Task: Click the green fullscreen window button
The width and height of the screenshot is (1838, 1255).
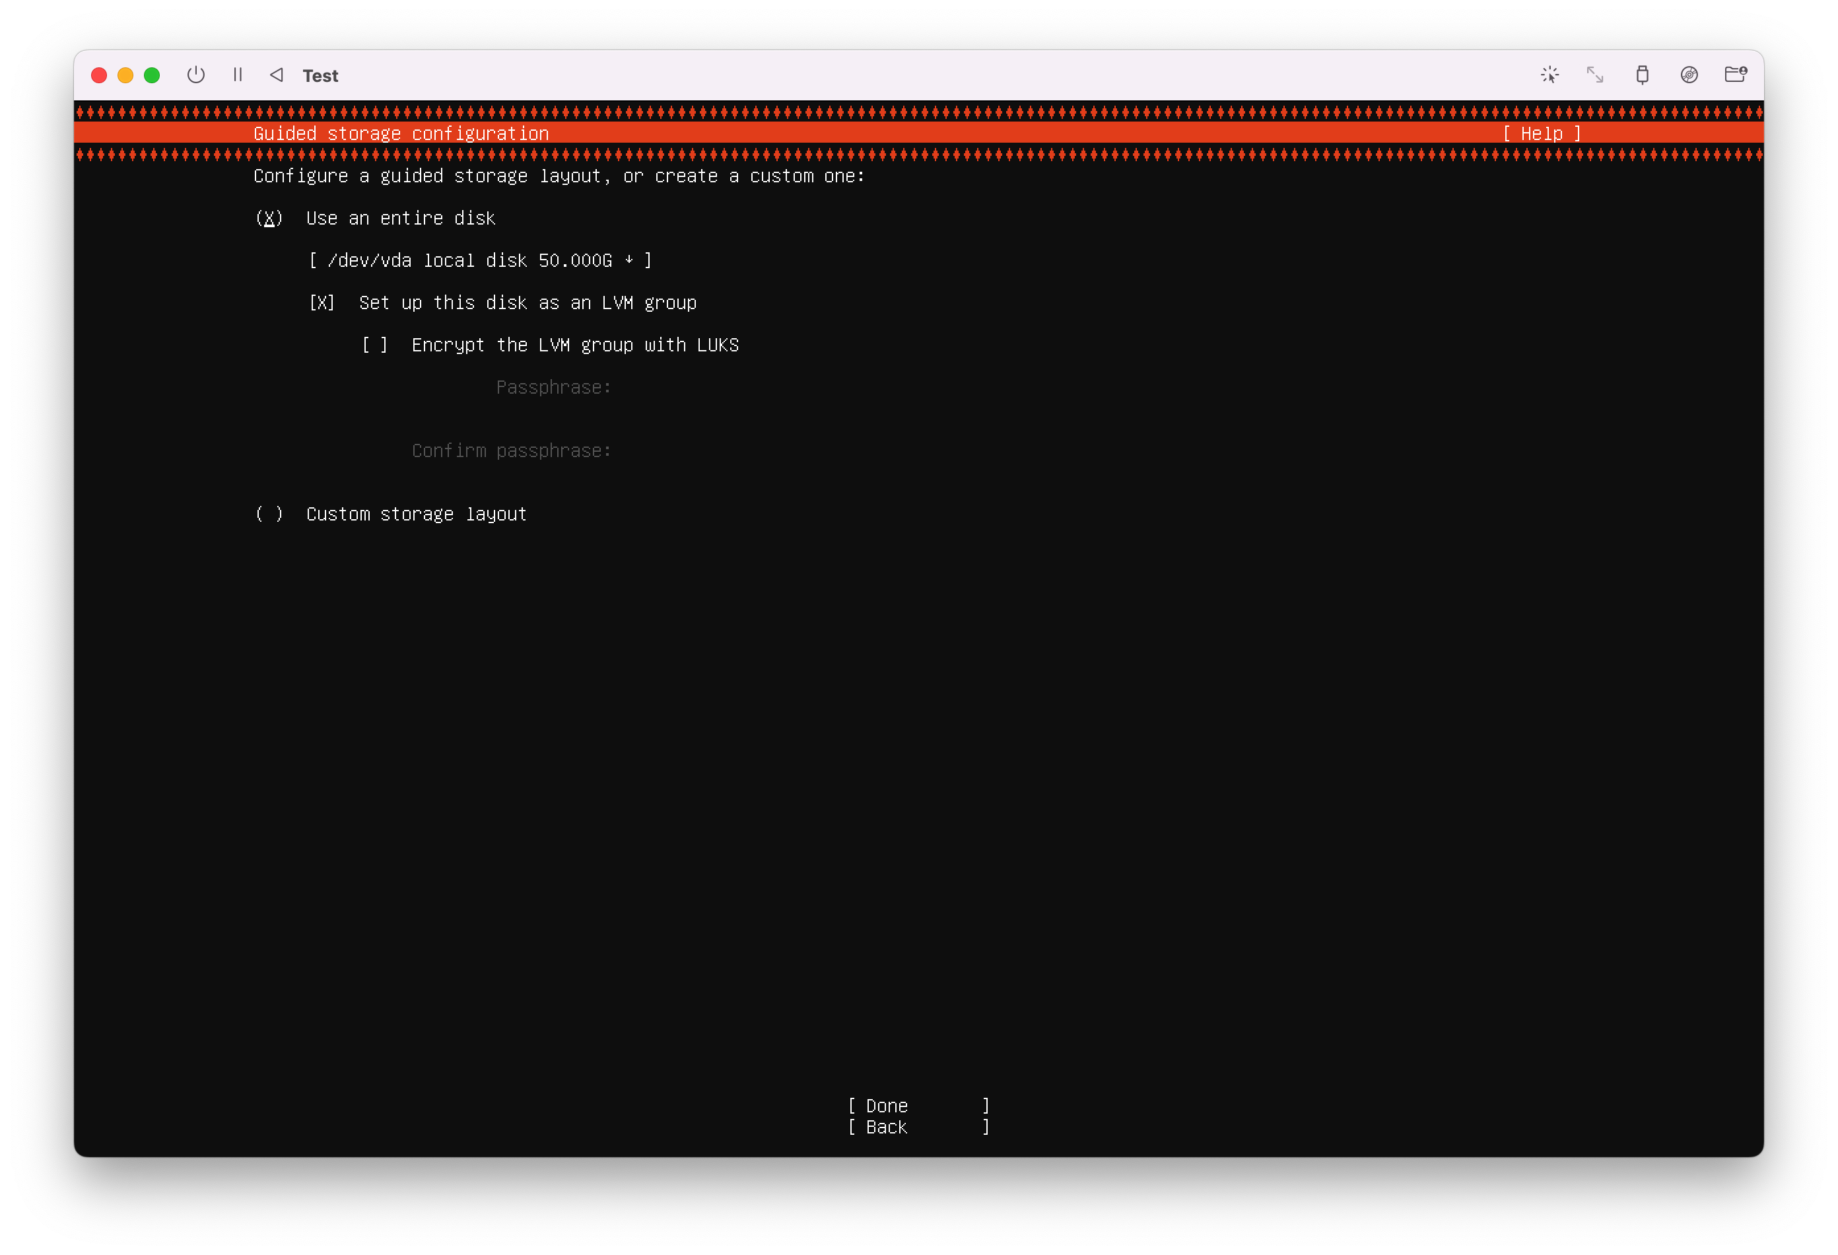Action: [x=152, y=75]
